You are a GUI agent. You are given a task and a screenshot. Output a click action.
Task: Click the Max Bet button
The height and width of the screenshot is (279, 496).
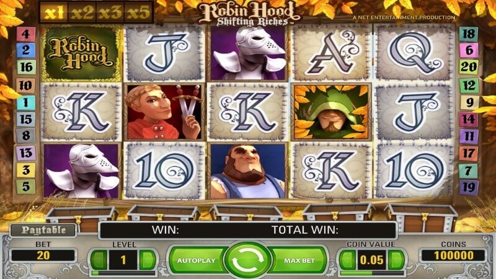click(x=299, y=260)
